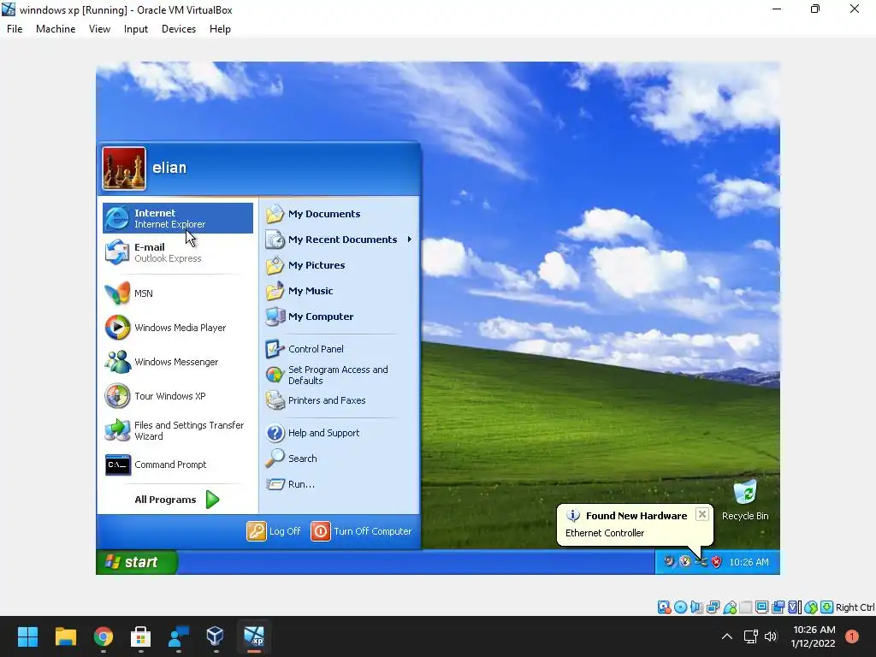Viewport: 876px width, 657px height.
Task: Open Internet Explorer from Start menu
Action: tap(178, 218)
